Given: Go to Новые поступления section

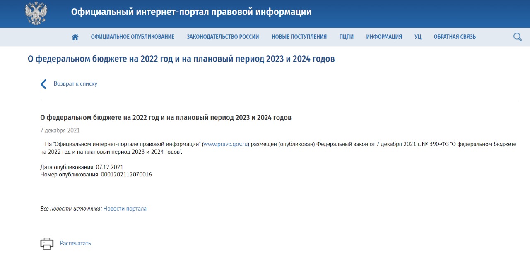Looking at the screenshot, I should tap(299, 37).
